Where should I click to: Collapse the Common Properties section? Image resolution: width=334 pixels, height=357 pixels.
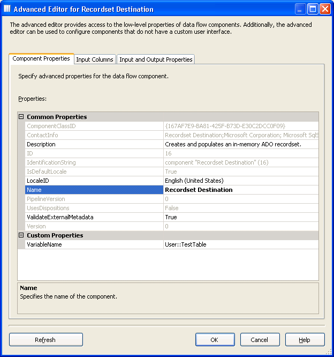coord(21,117)
